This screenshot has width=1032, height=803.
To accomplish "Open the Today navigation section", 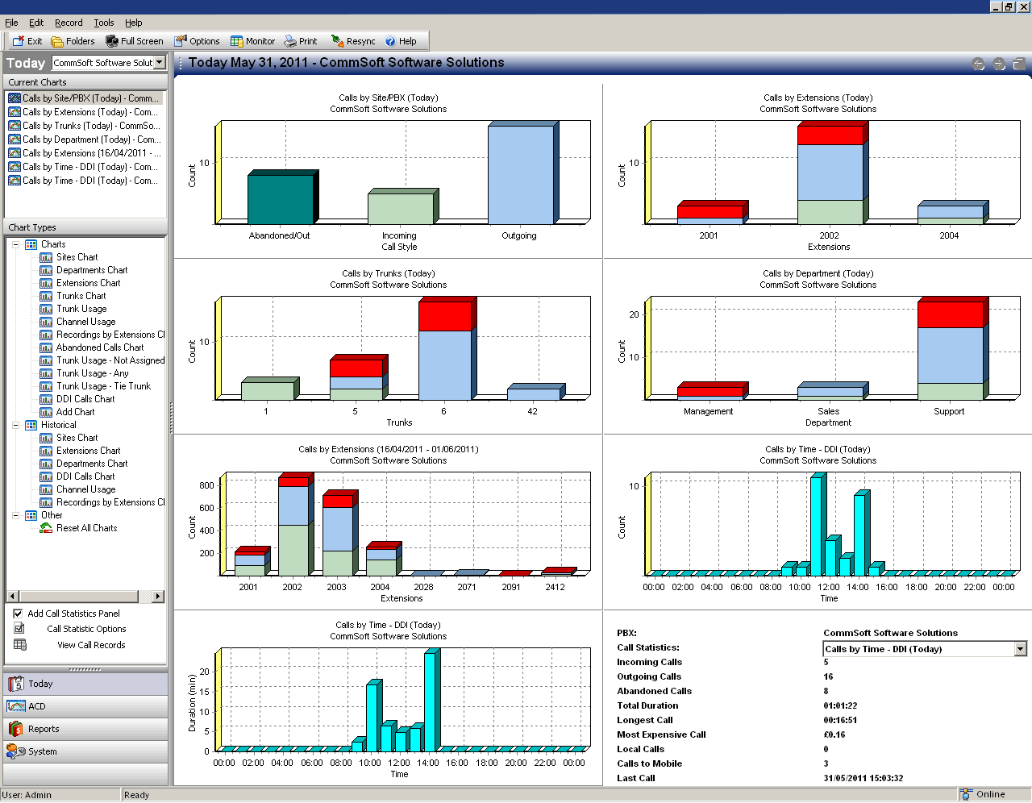I will pos(85,684).
